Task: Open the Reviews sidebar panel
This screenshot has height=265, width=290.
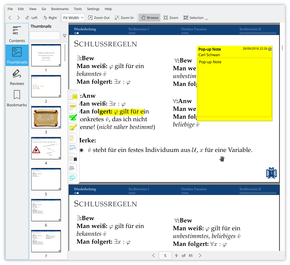Action: click(x=17, y=77)
